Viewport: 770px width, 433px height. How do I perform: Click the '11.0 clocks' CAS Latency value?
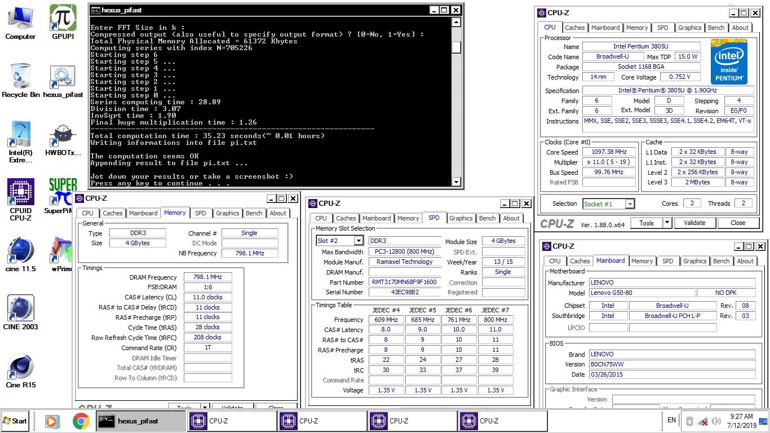click(207, 297)
